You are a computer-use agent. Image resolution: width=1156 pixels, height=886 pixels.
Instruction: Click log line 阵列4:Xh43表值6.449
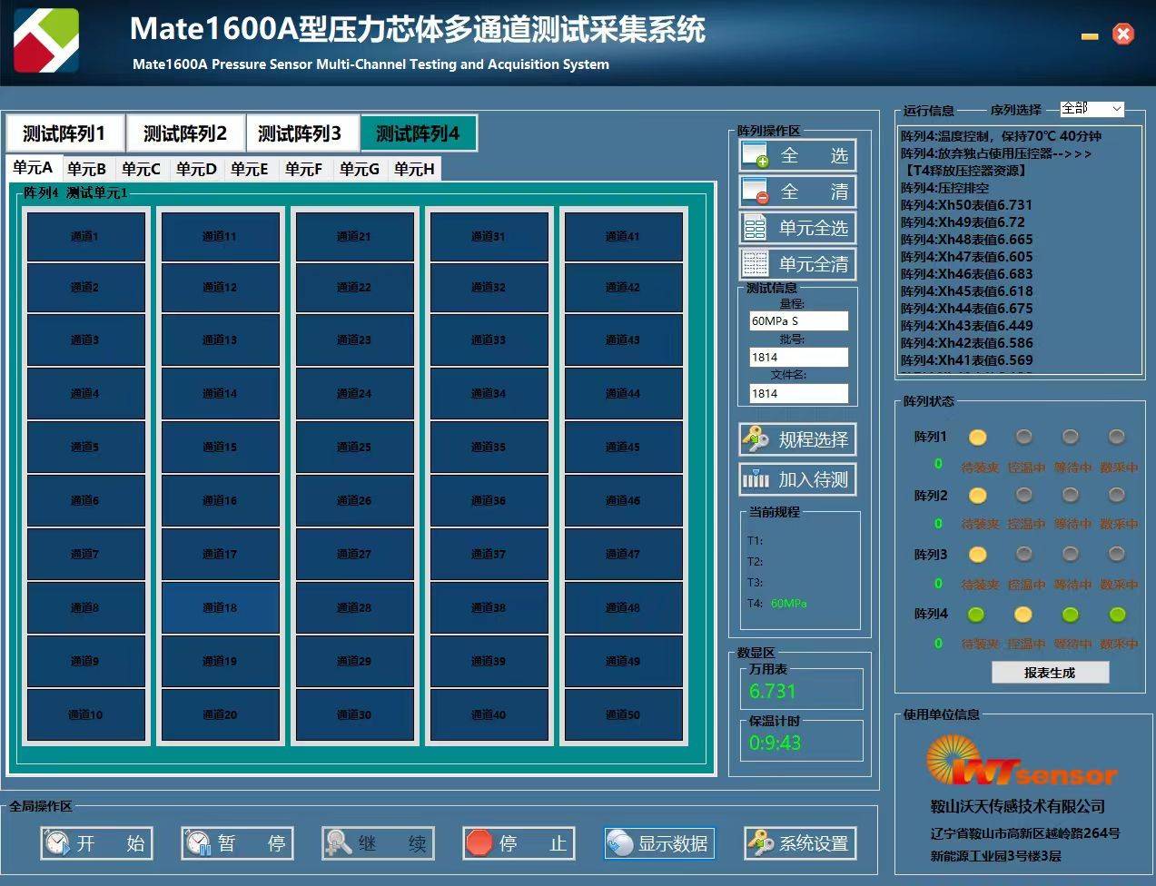pos(966,326)
